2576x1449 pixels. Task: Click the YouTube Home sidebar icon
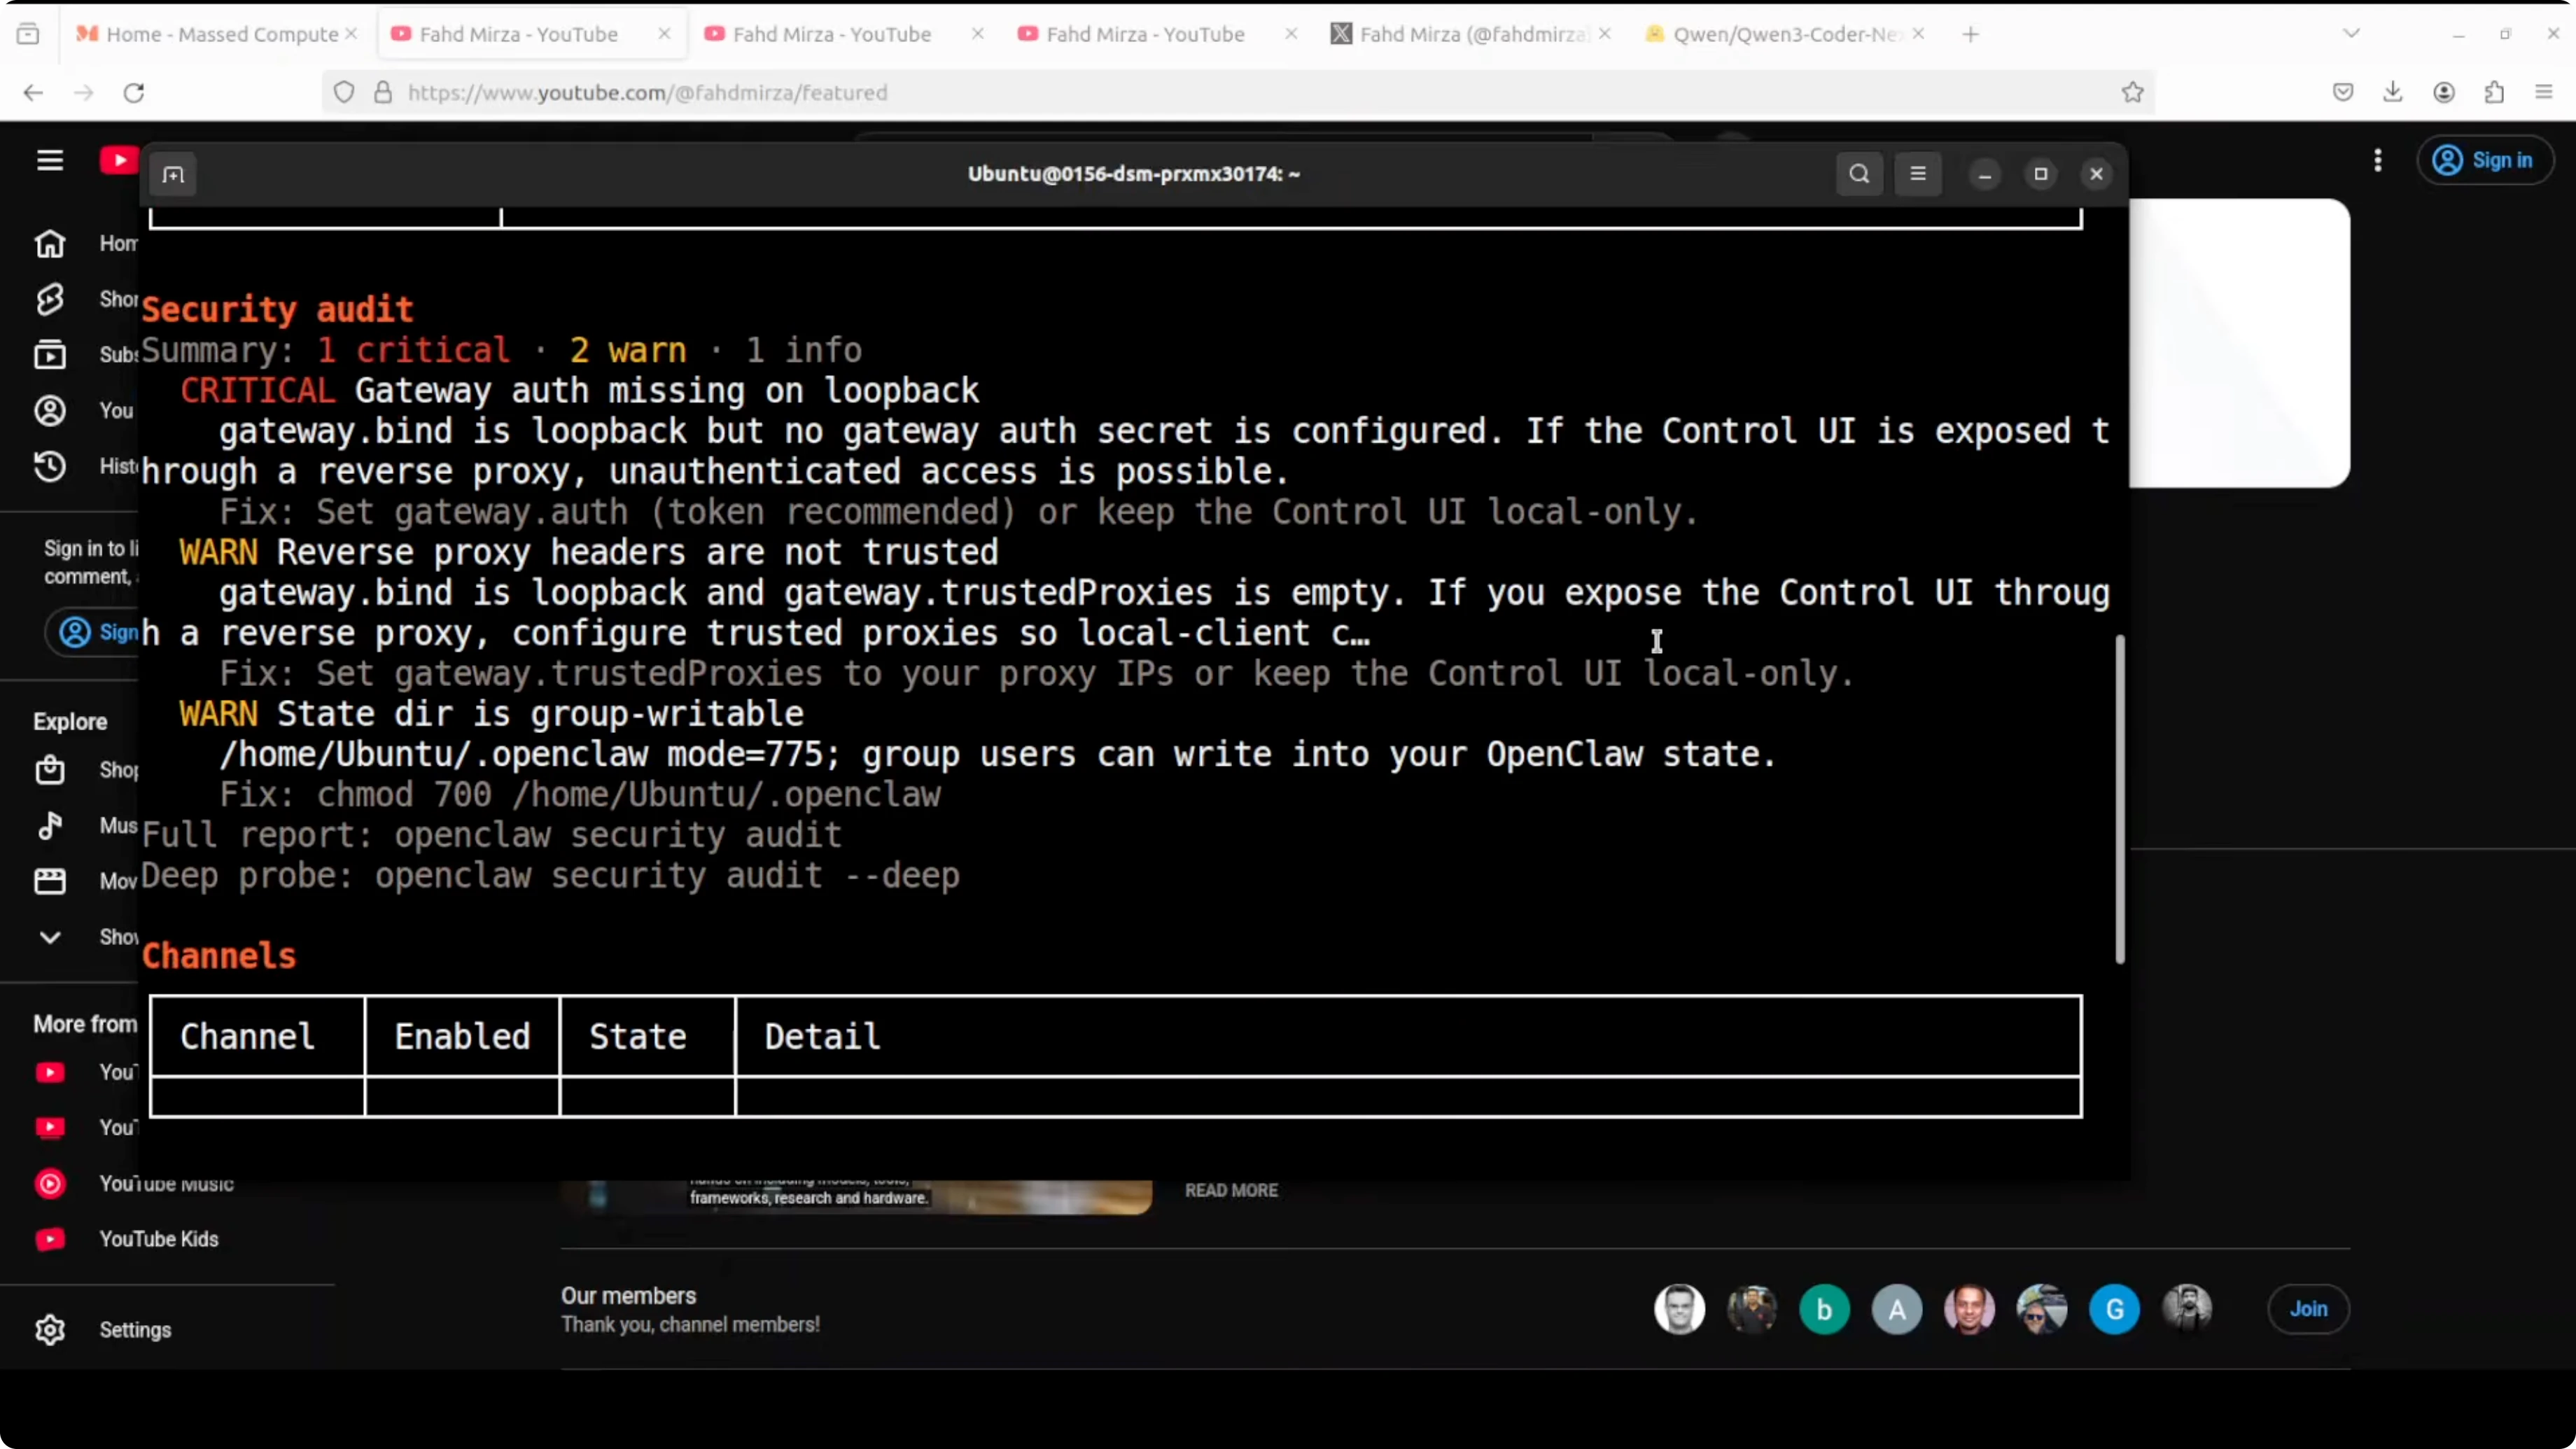pos(50,243)
